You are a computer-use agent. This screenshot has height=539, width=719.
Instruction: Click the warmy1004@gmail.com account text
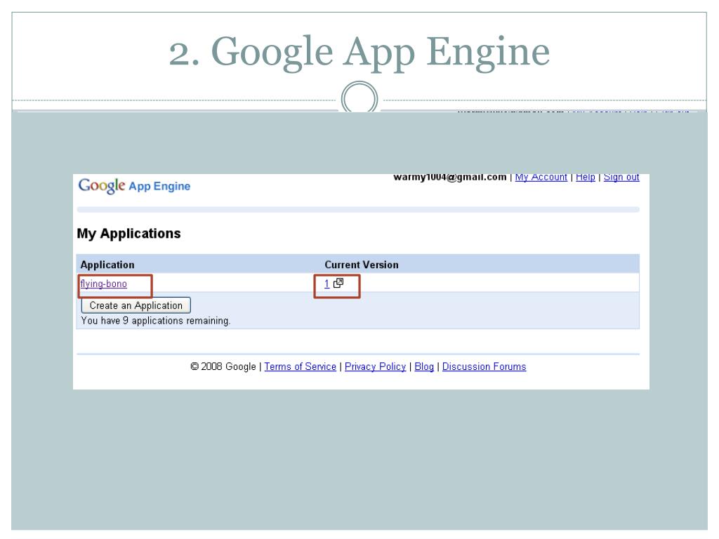pyautogui.click(x=450, y=178)
